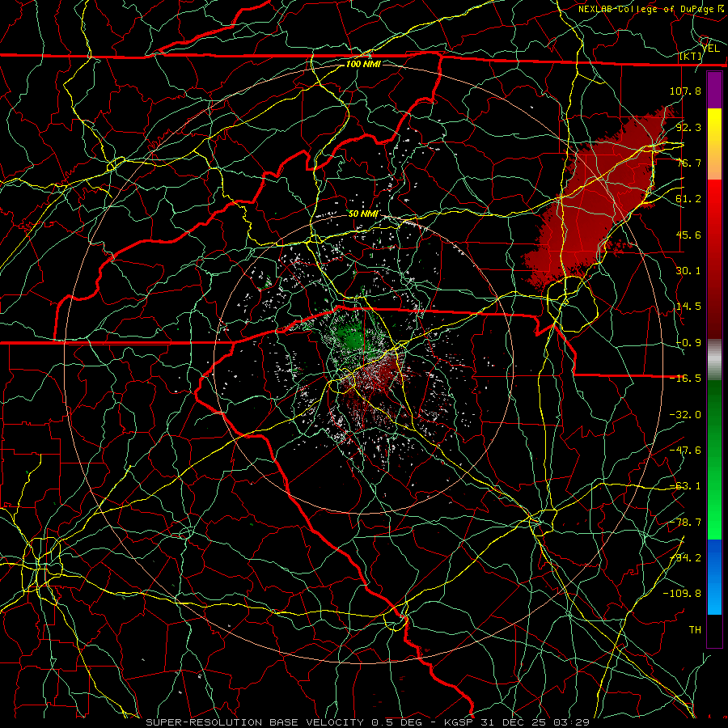Click the gray near-zero segment of color bar
The height and width of the screenshot is (728, 728).
714,360
